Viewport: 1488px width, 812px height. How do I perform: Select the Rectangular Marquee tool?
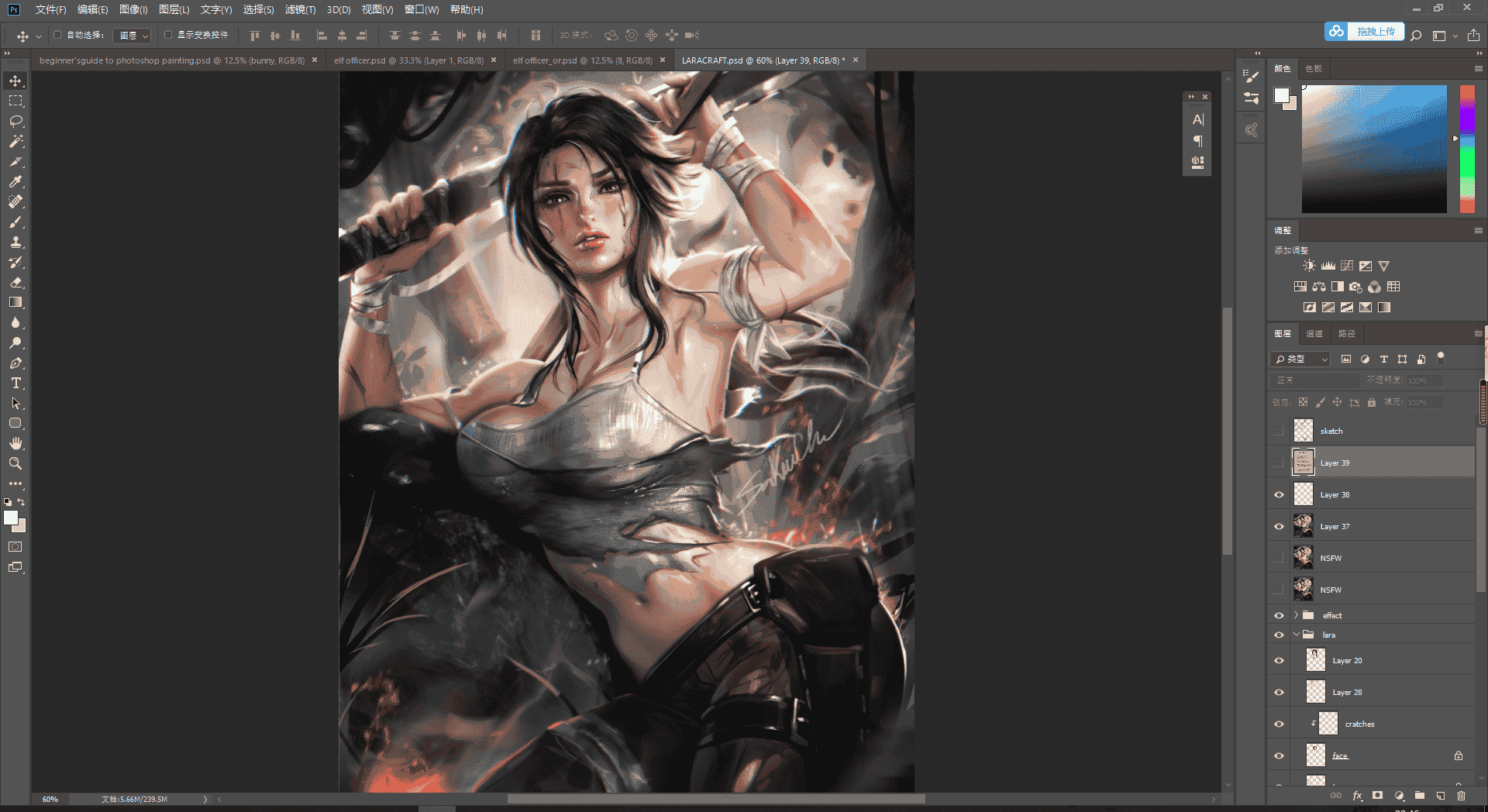point(15,101)
